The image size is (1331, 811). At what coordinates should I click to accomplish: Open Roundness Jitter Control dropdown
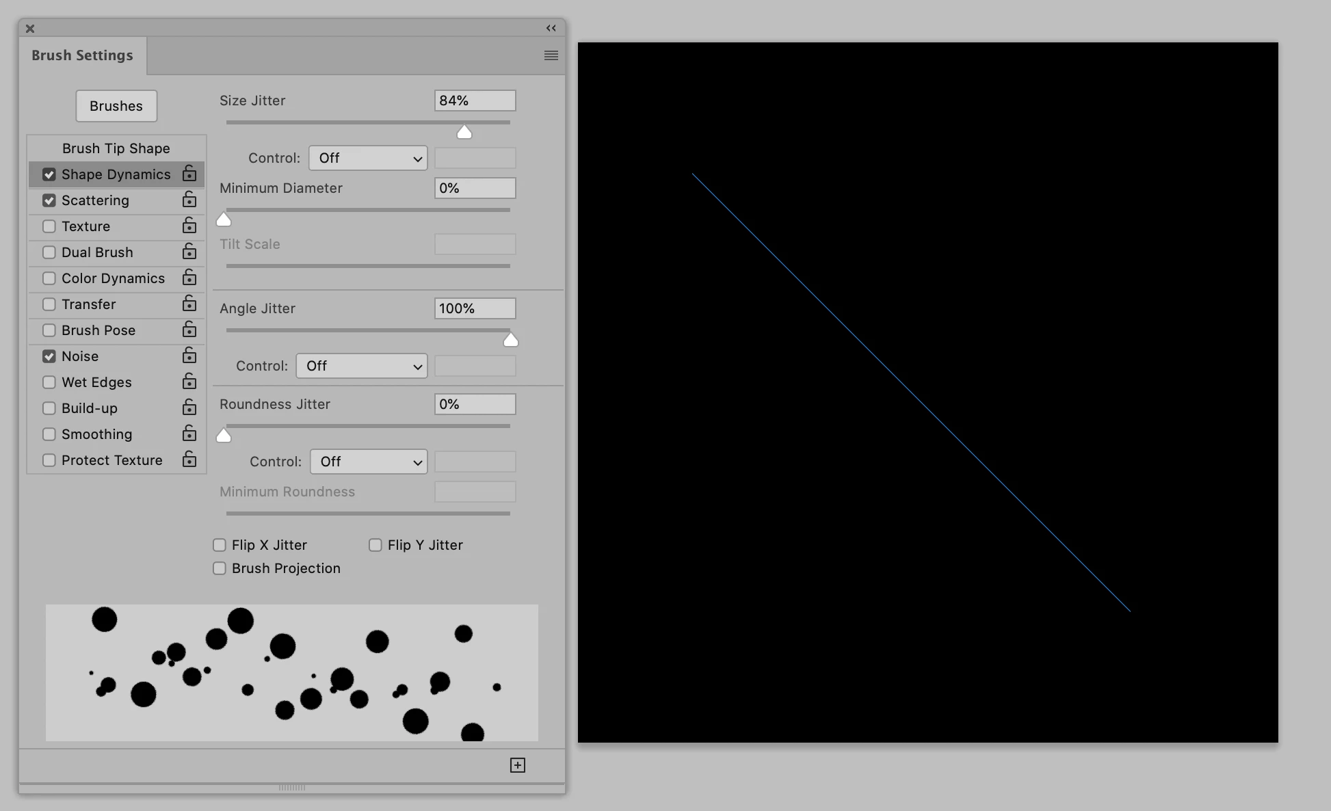coord(369,462)
